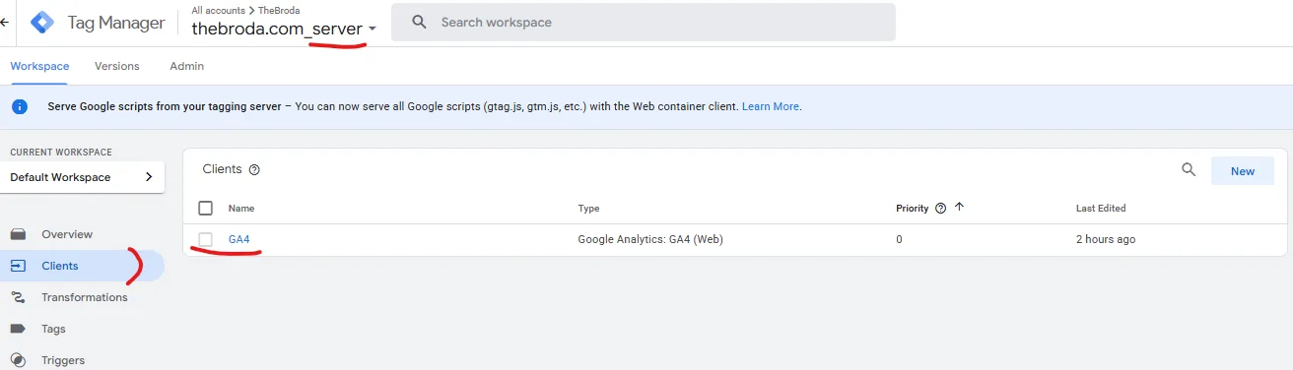Click the priority value 0 cell
1293x370 pixels.
click(x=899, y=239)
